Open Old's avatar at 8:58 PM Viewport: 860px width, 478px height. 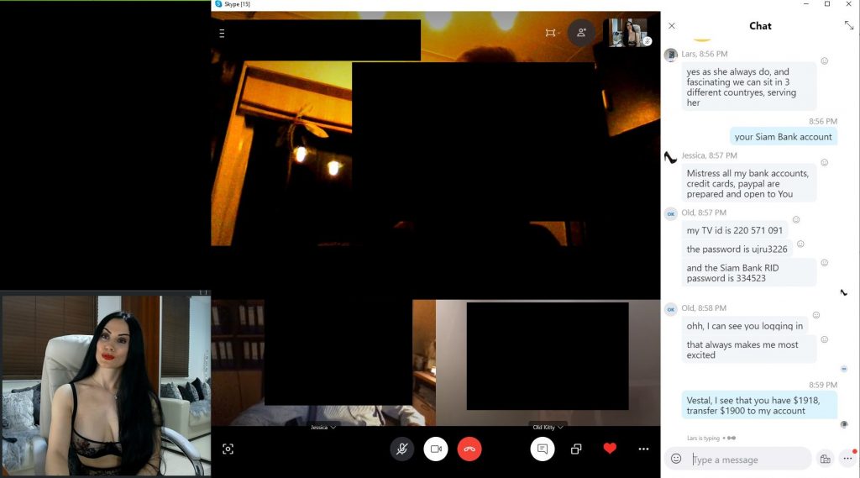[671, 309]
